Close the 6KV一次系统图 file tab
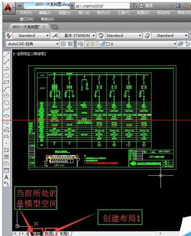The width and height of the screenshot is (191, 236). pyautogui.click(x=44, y=26)
